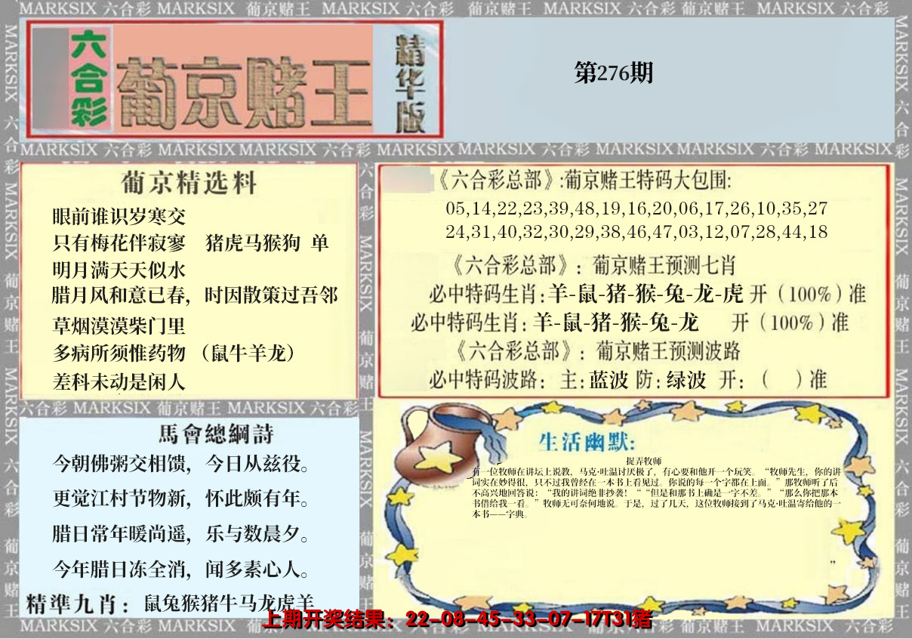Select the 馬會總綱詩 heading

[217, 434]
